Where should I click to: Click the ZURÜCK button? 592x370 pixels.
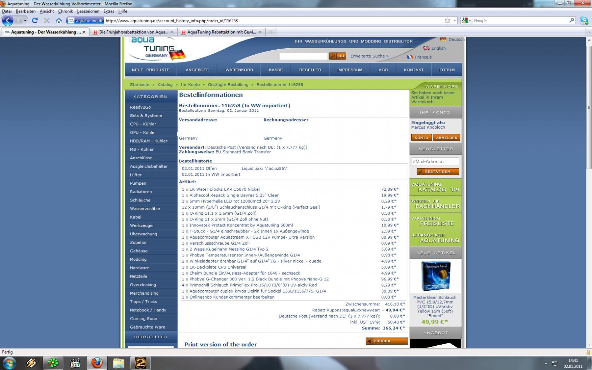tap(387, 341)
